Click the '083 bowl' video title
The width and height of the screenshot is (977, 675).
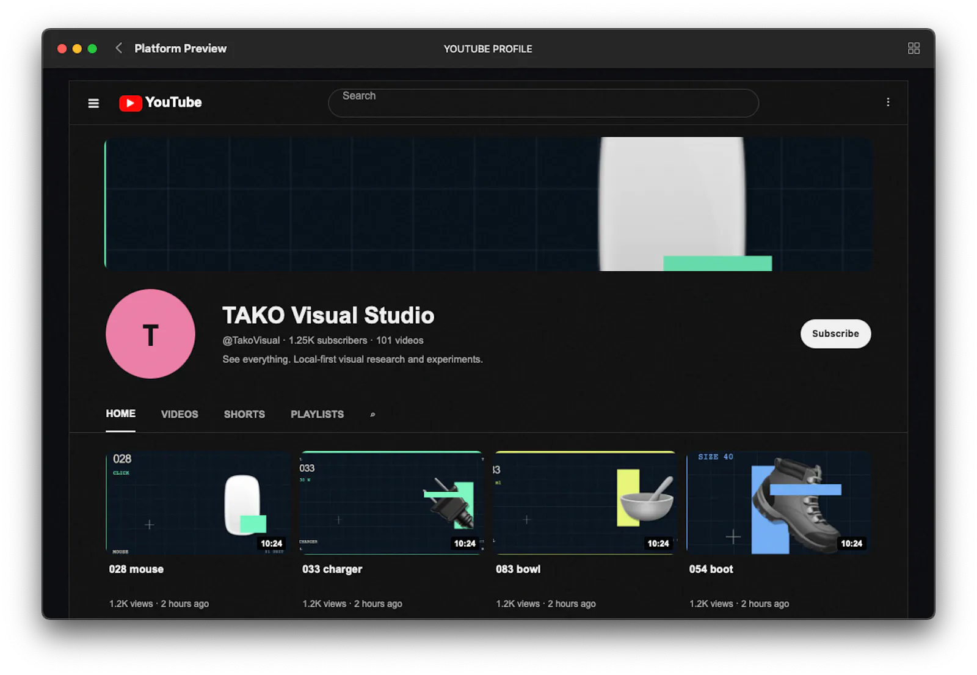pos(518,569)
